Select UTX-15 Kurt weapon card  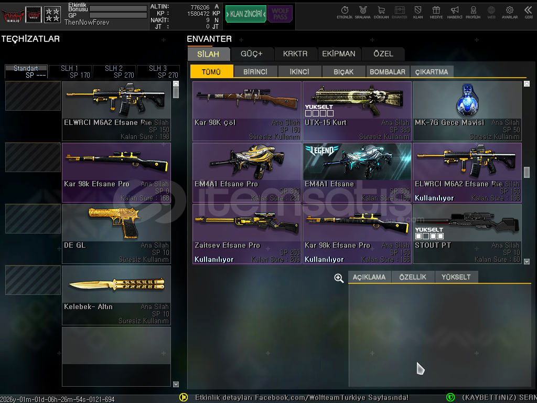[357, 111]
